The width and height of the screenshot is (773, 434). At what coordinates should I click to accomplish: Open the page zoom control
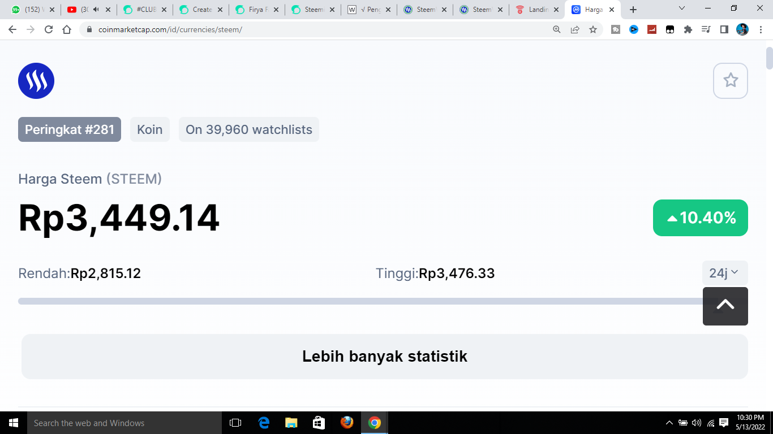557,29
